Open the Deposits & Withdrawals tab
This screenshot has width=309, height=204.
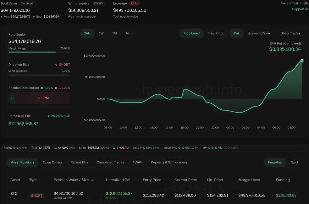point(169,162)
